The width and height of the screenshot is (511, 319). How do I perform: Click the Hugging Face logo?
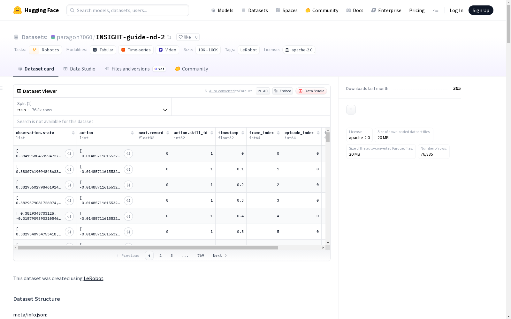(x=36, y=10)
